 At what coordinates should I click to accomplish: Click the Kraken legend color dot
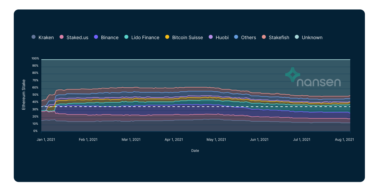(34, 37)
